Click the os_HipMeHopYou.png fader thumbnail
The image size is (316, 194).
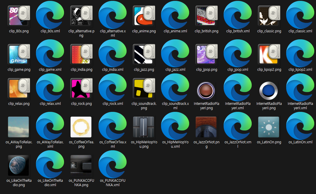coord(144,127)
